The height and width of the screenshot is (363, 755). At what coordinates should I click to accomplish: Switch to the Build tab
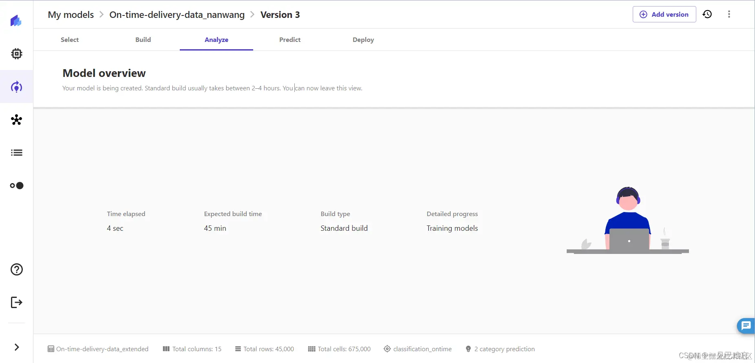tap(143, 39)
